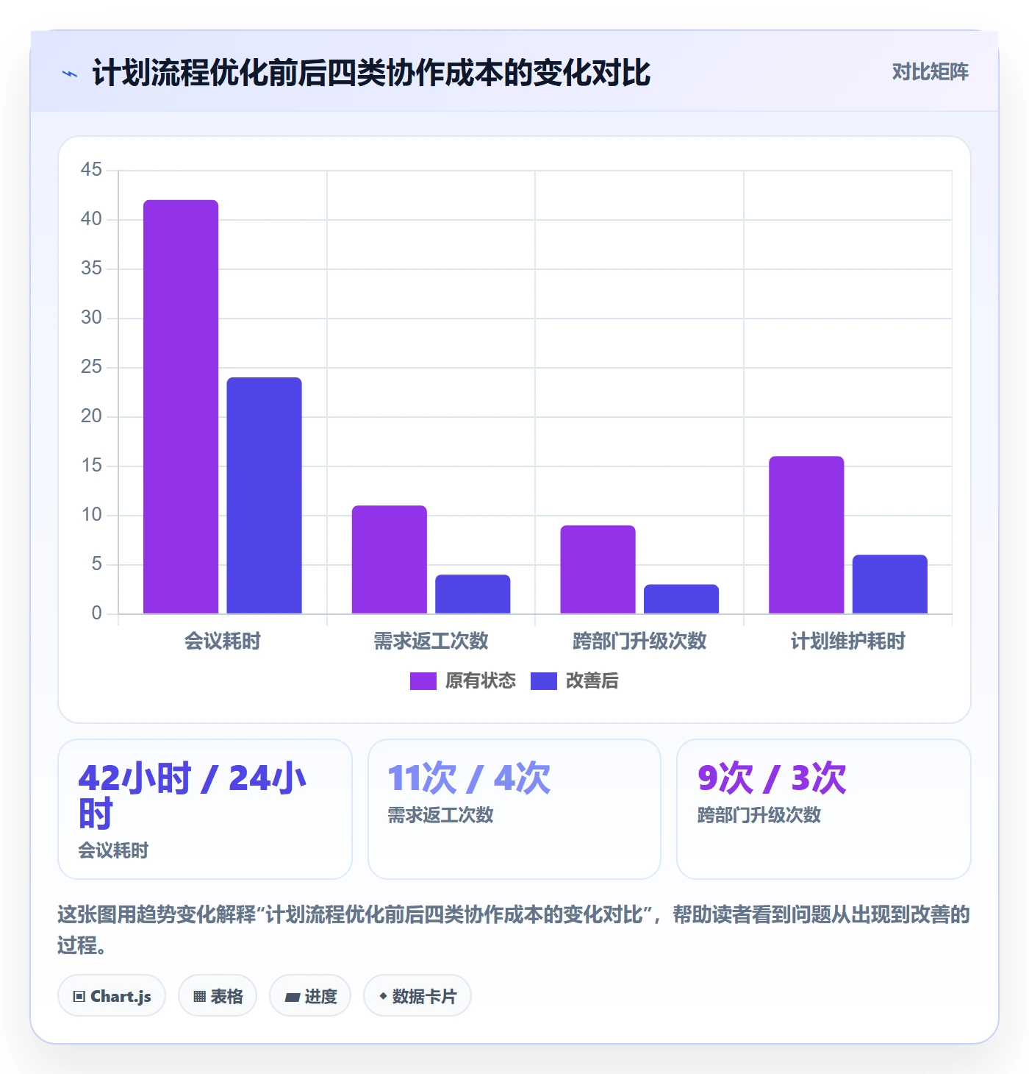Click the 跨部门升级次数 caption in the data card

759,815
